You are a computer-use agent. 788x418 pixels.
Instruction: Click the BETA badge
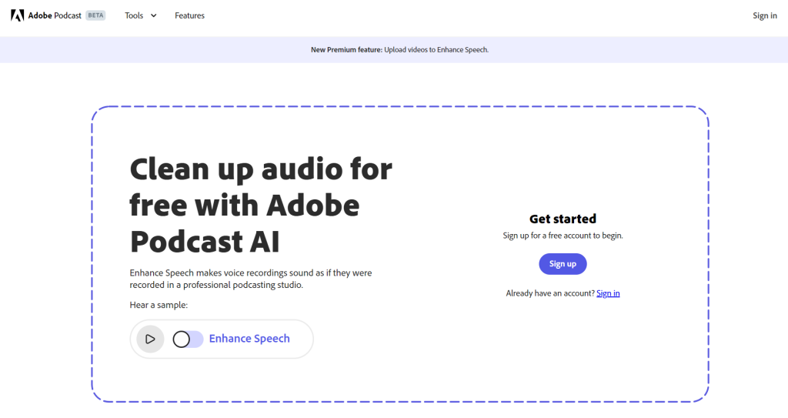click(95, 15)
